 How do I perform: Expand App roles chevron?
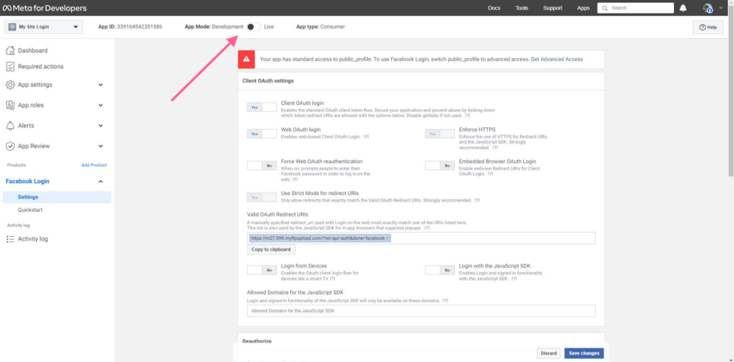(101, 105)
